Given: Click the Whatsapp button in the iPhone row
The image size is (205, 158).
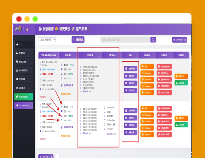Looking at the screenshot, I should (147, 73).
